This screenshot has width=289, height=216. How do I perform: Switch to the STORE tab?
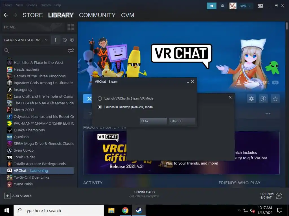tap(33, 15)
